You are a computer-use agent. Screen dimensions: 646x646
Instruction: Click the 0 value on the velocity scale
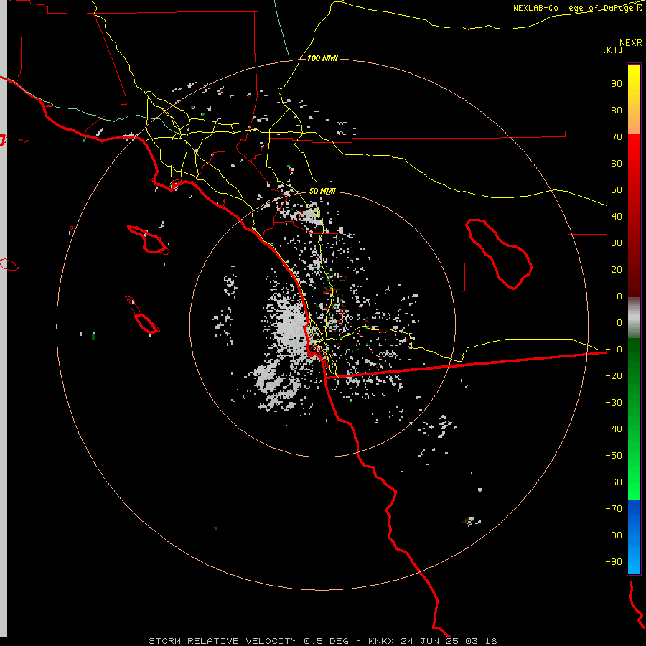pos(619,323)
